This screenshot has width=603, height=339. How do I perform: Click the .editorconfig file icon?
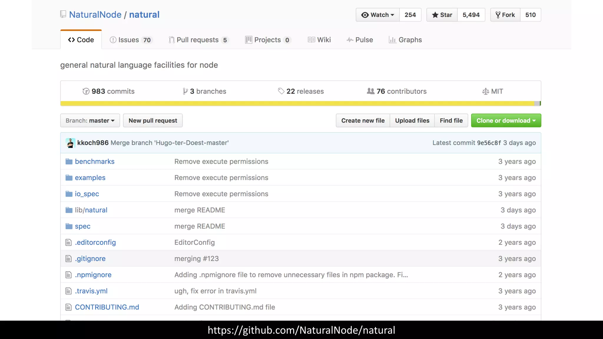tap(68, 242)
